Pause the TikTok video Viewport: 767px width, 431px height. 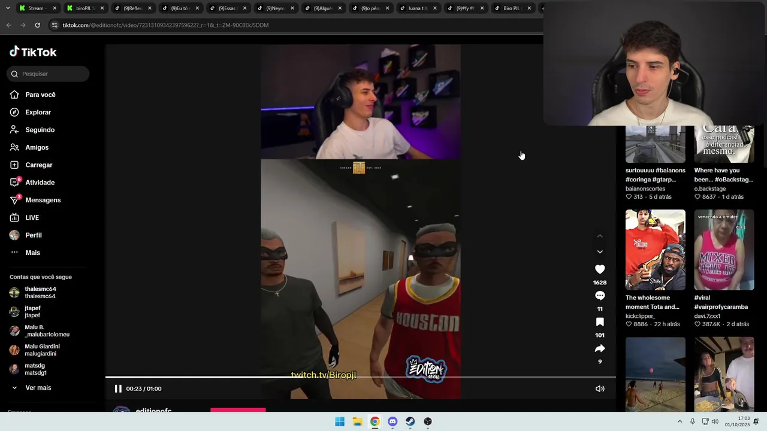118,388
